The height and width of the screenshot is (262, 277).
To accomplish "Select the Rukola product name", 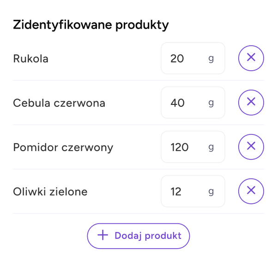I will (31, 59).
